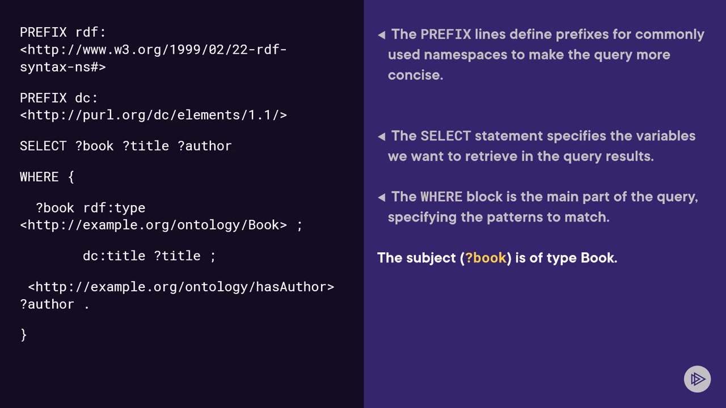Click "specifying the patterns to match." text
The width and height of the screenshot is (726, 408).
(499, 217)
